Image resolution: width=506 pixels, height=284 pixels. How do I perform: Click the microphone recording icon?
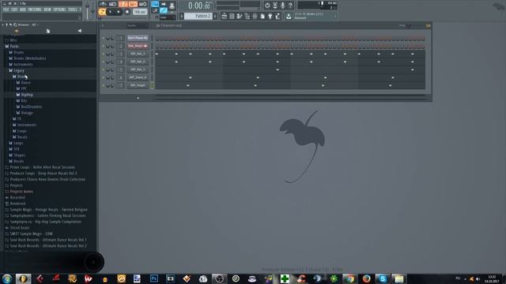pyautogui.click(x=283, y=6)
